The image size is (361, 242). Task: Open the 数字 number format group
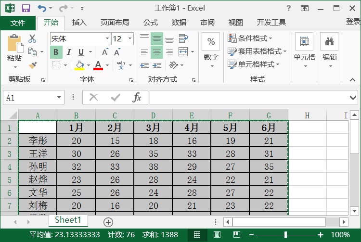click(x=211, y=51)
